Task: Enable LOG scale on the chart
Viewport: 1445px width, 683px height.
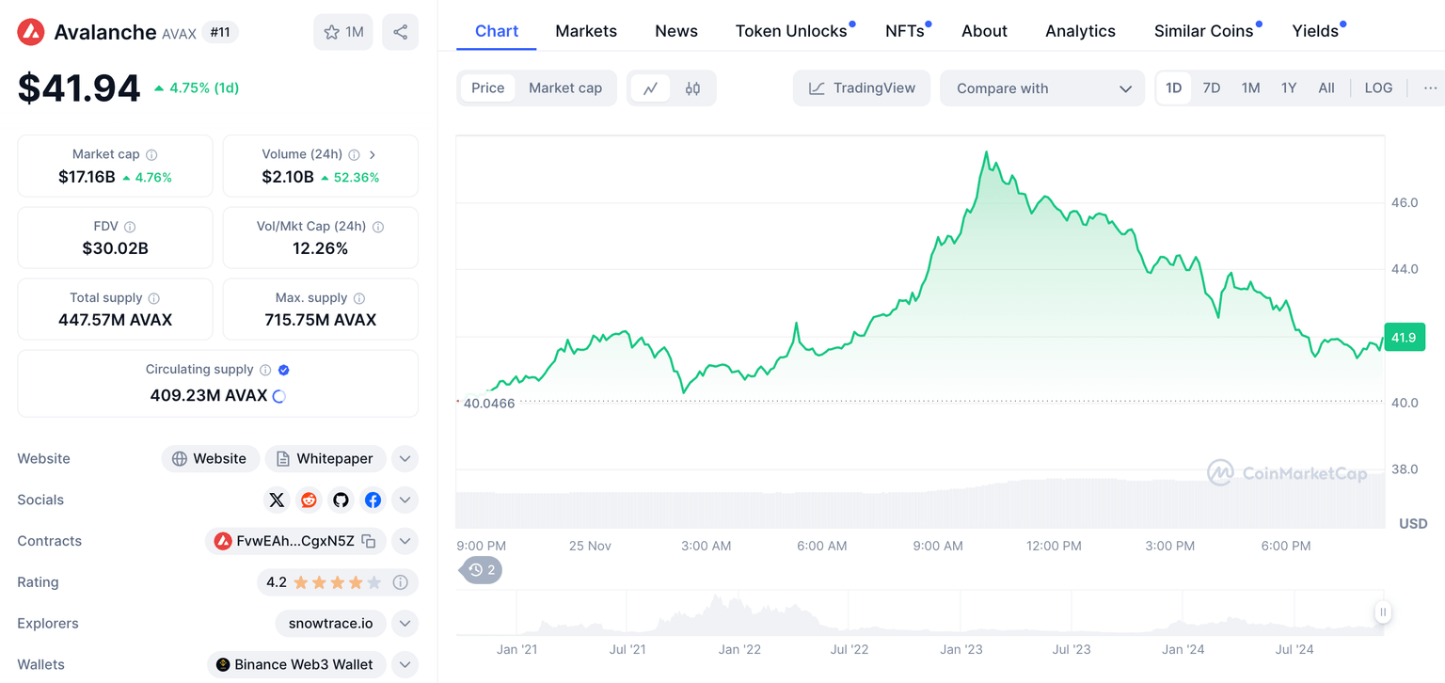Action: pos(1377,88)
